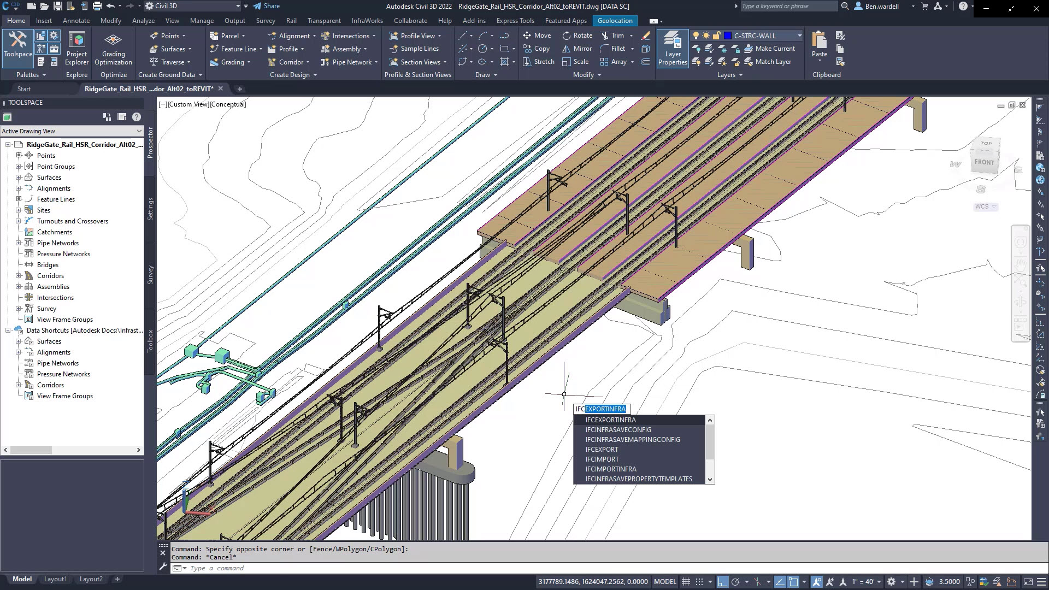Viewport: 1049px width, 590px height.
Task: Toggle Ortho mode in the status bar
Action: point(723,581)
